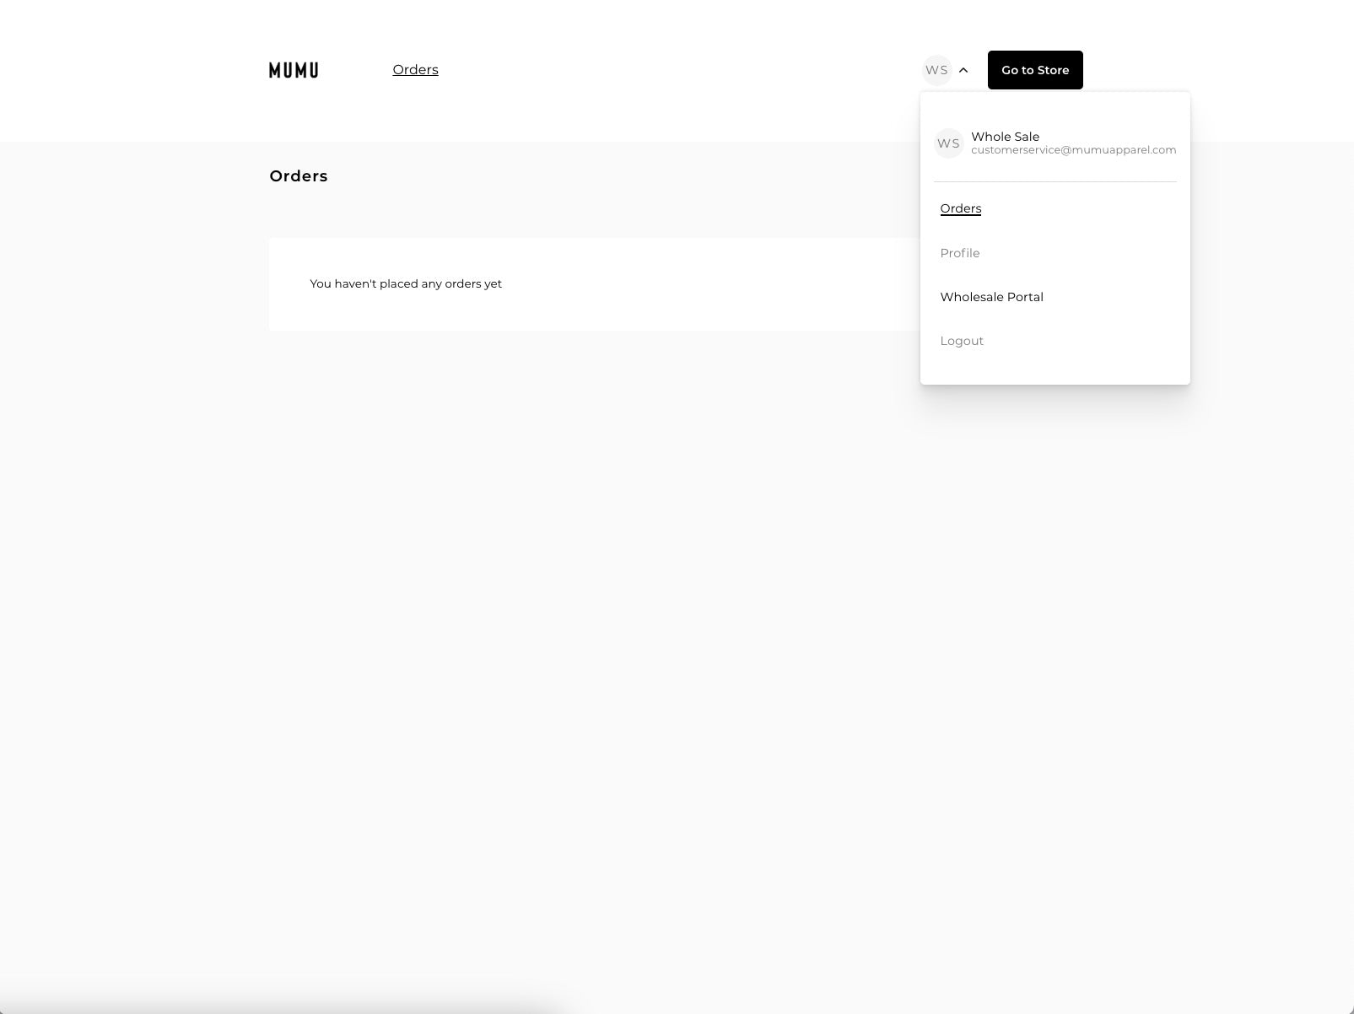Screen dimensions: 1354x1014
Task: Click the WS avatar in the header
Action: pos(936,70)
